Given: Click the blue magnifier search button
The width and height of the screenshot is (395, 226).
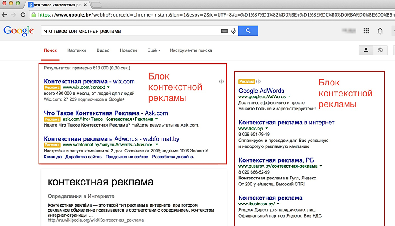Looking at the screenshot, I should pos(248,30).
